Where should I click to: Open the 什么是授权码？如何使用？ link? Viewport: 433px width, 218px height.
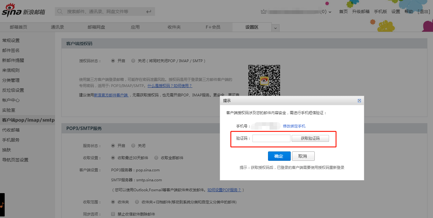(170, 86)
